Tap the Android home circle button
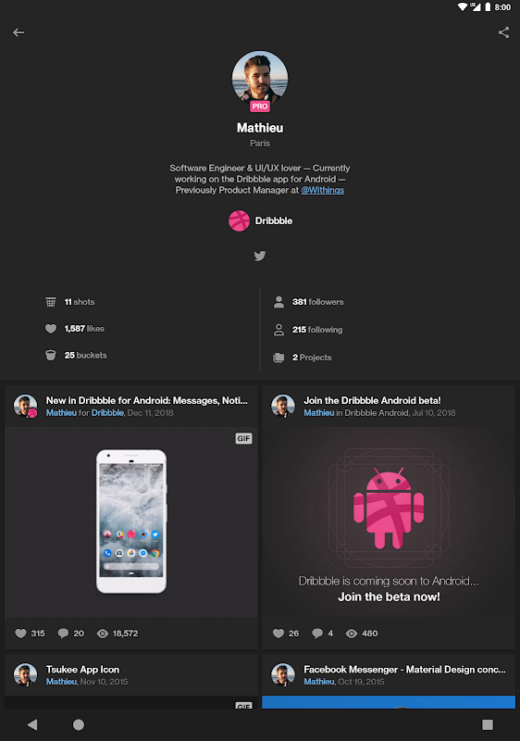This screenshot has width=520, height=741. pos(79,724)
